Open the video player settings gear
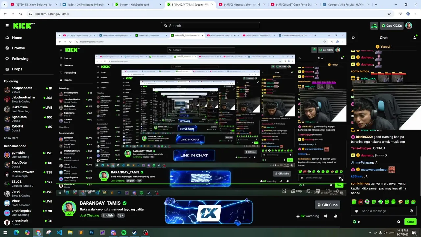 [x=337, y=191]
